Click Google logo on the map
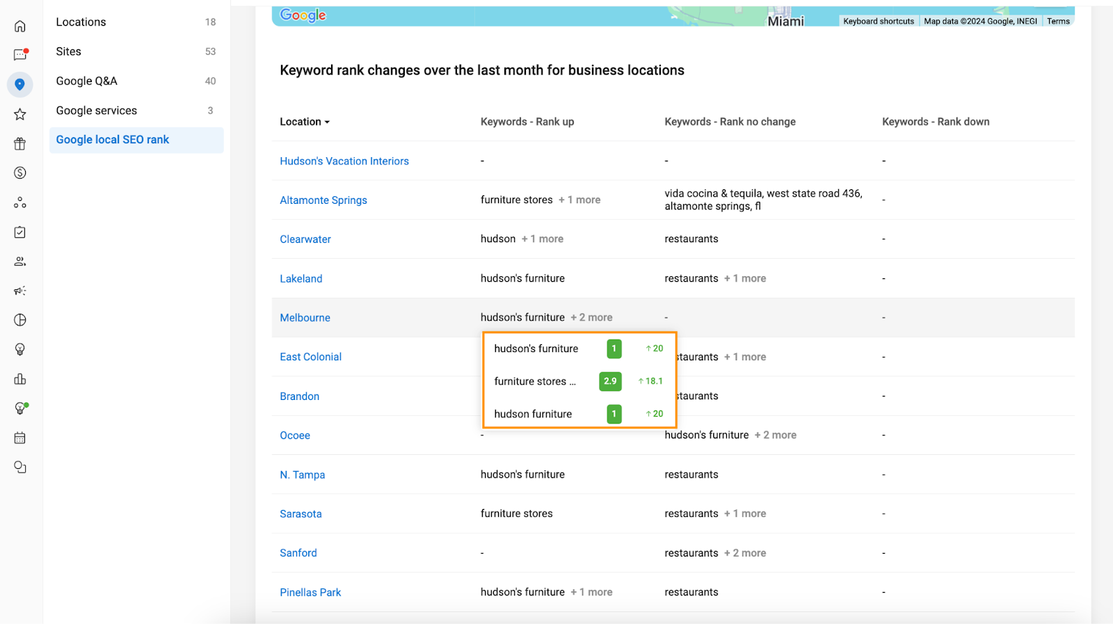Viewport: 1113px width, 624px height. (x=303, y=15)
